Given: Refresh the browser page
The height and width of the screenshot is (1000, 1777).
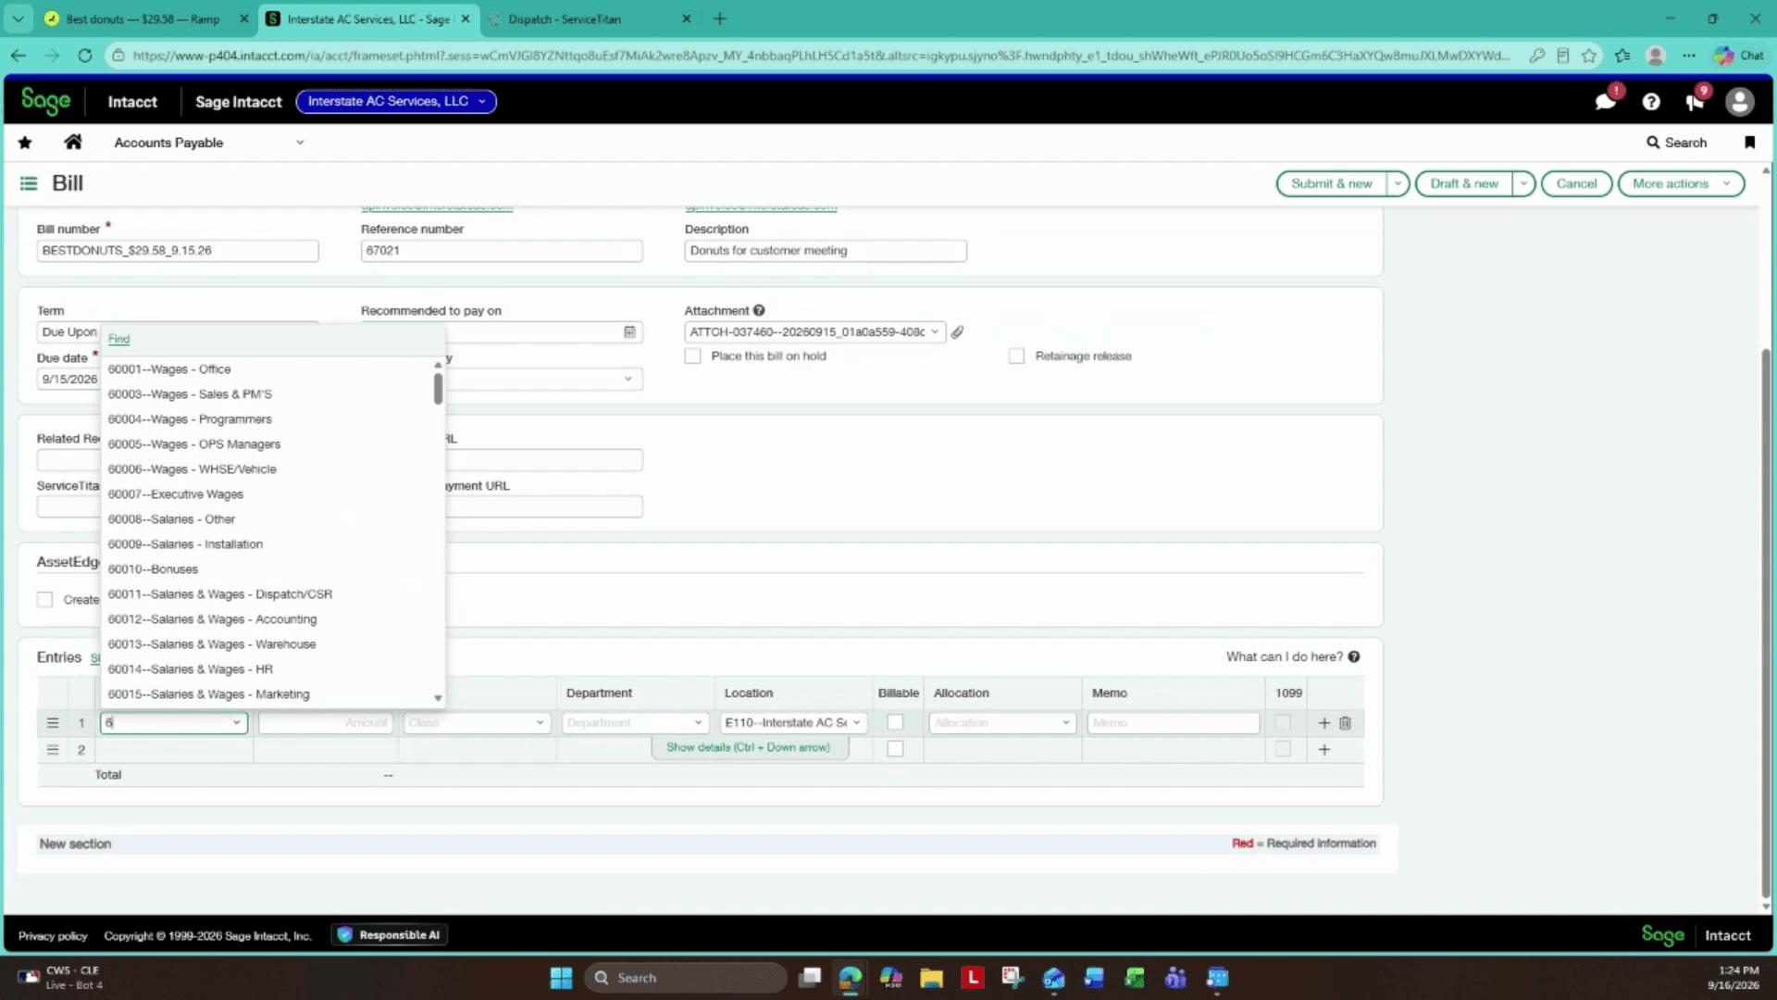Looking at the screenshot, I should pos(84,56).
